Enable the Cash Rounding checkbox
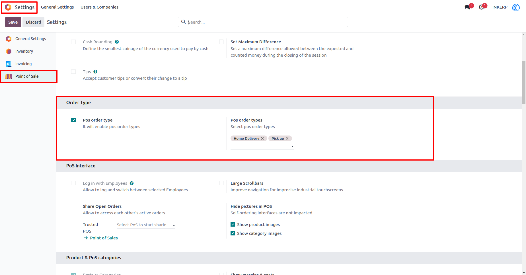This screenshot has width=526, height=275. click(73, 42)
